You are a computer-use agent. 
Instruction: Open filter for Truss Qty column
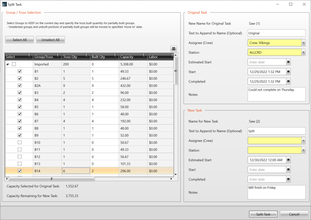pyautogui.click(x=86, y=55)
